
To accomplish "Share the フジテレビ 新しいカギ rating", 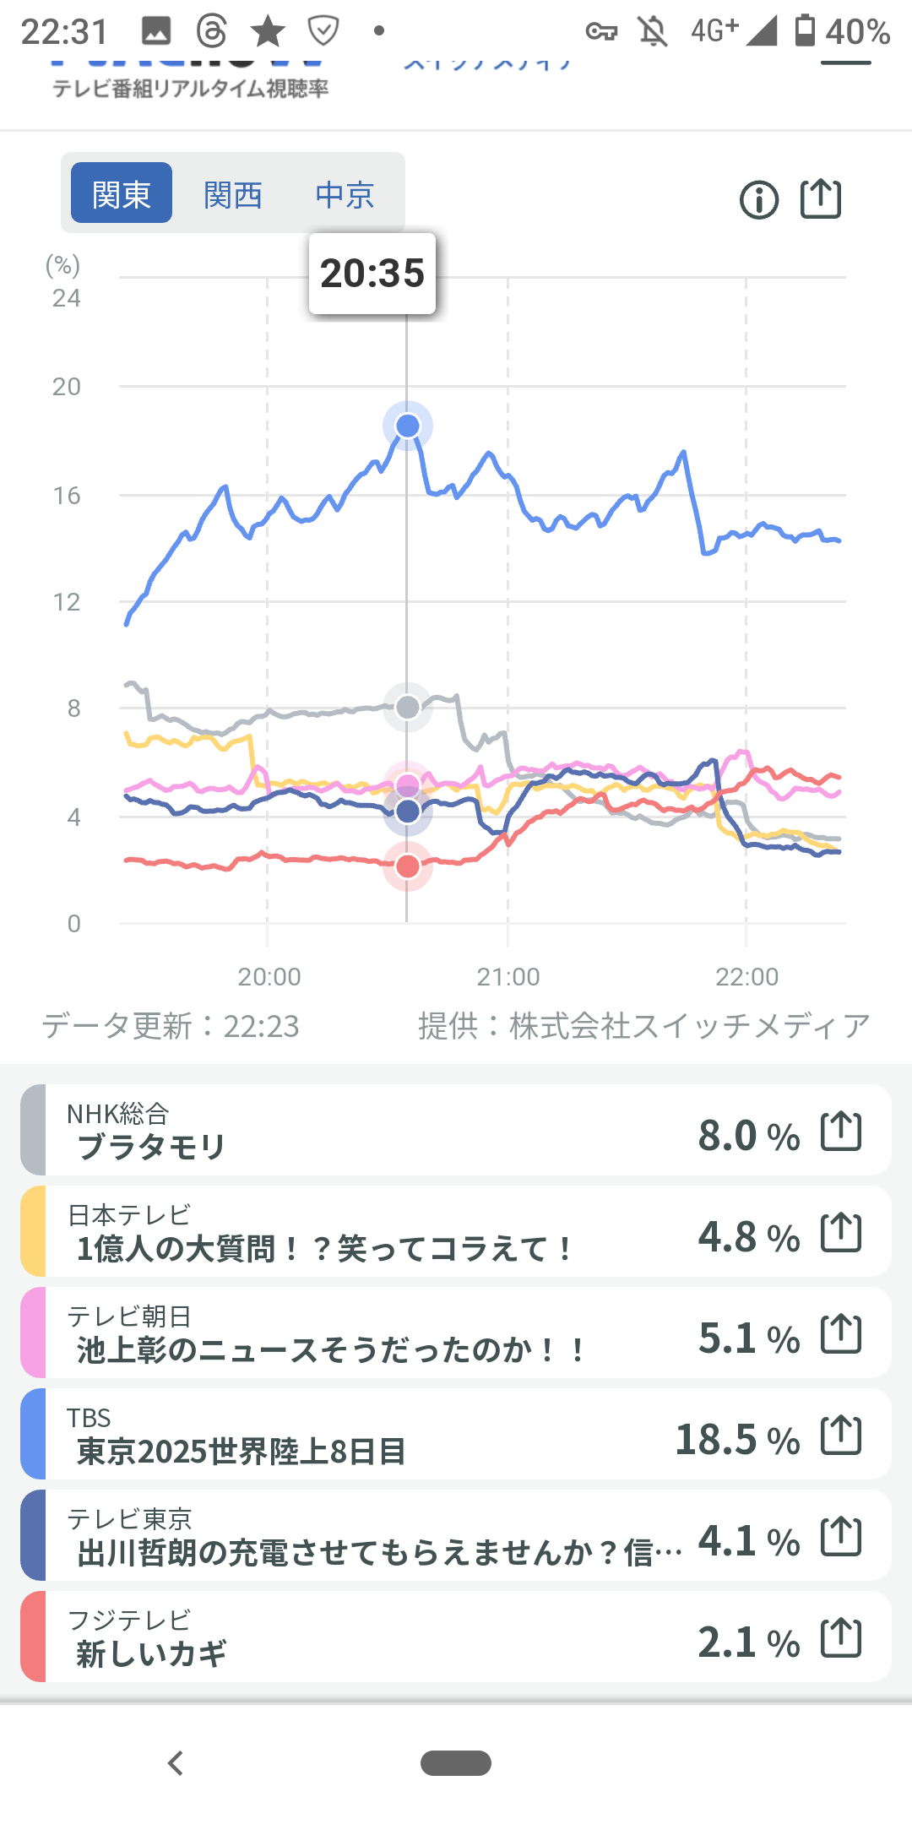I will [x=841, y=1638].
